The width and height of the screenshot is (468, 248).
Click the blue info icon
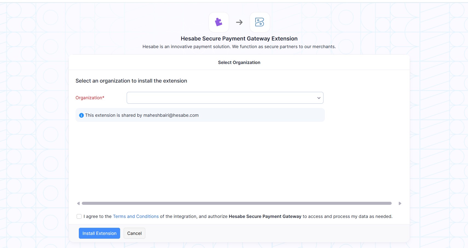click(x=81, y=115)
